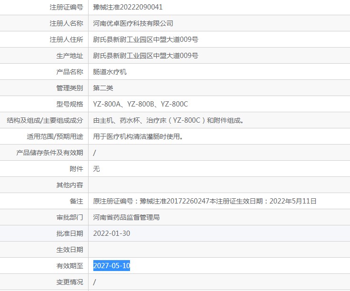
Task: Click the 型号规格 label
Action: tap(70, 104)
